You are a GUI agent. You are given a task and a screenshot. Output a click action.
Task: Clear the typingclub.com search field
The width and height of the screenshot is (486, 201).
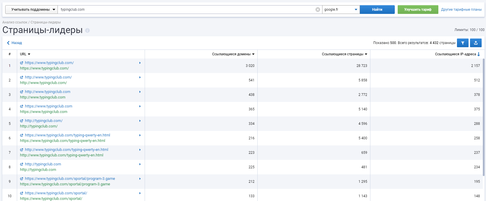pos(318,10)
